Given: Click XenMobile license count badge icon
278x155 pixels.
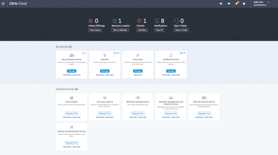Looking at the screenshot, I should (x=181, y=53).
